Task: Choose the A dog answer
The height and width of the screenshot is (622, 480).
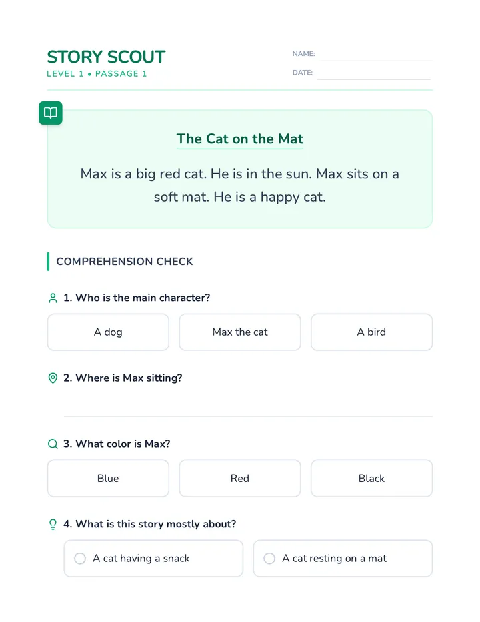Action: tap(108, 332)
